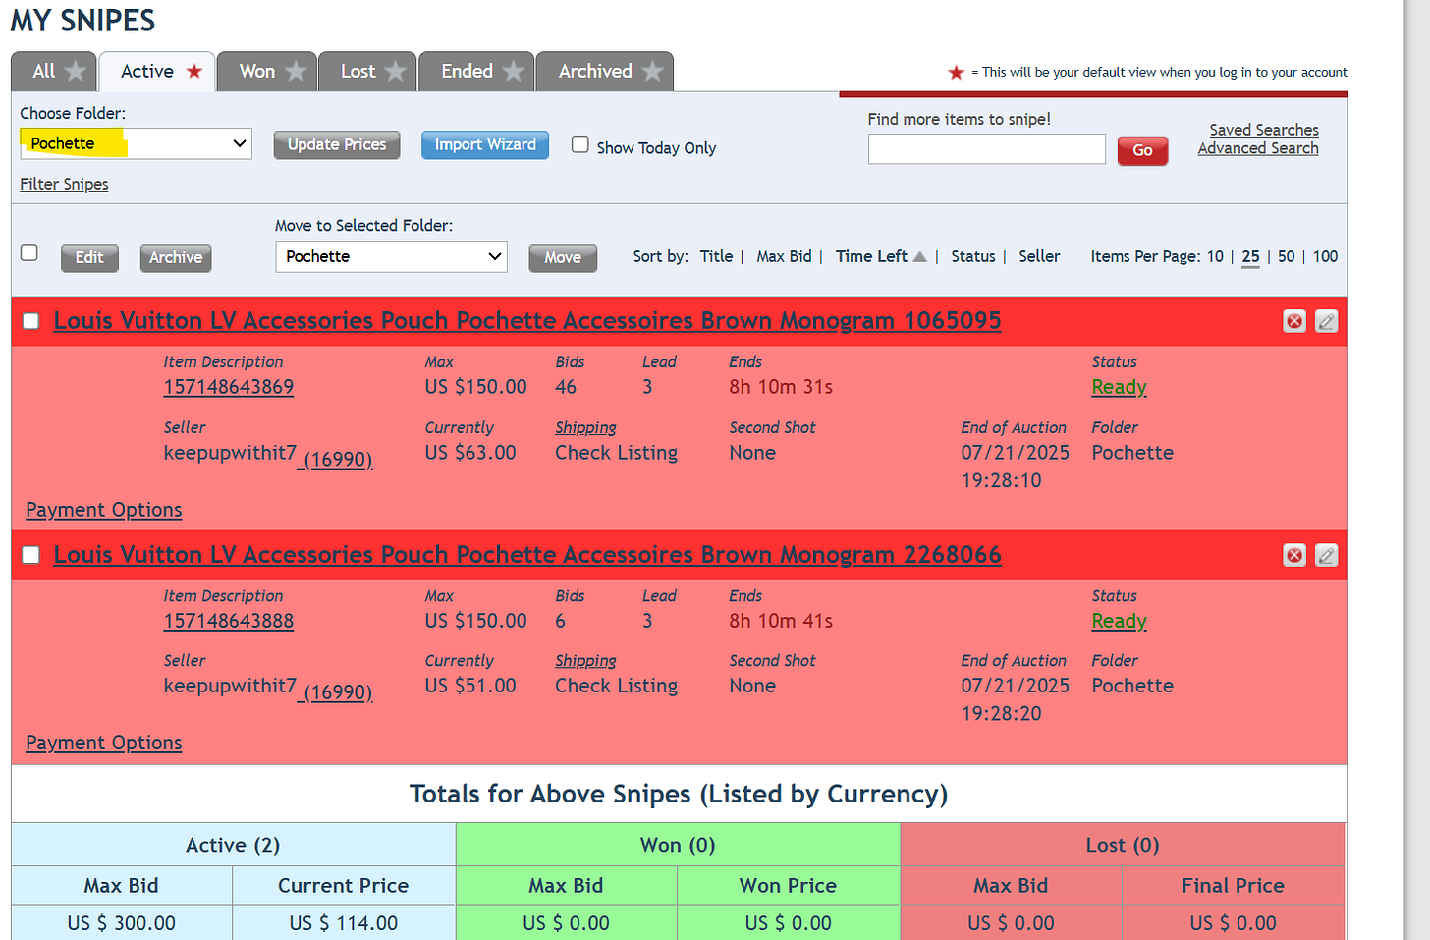The height and width of the screenshot is (940, 1430).
Task: Open Shipping link for item 157148643869
Action: 585,427
